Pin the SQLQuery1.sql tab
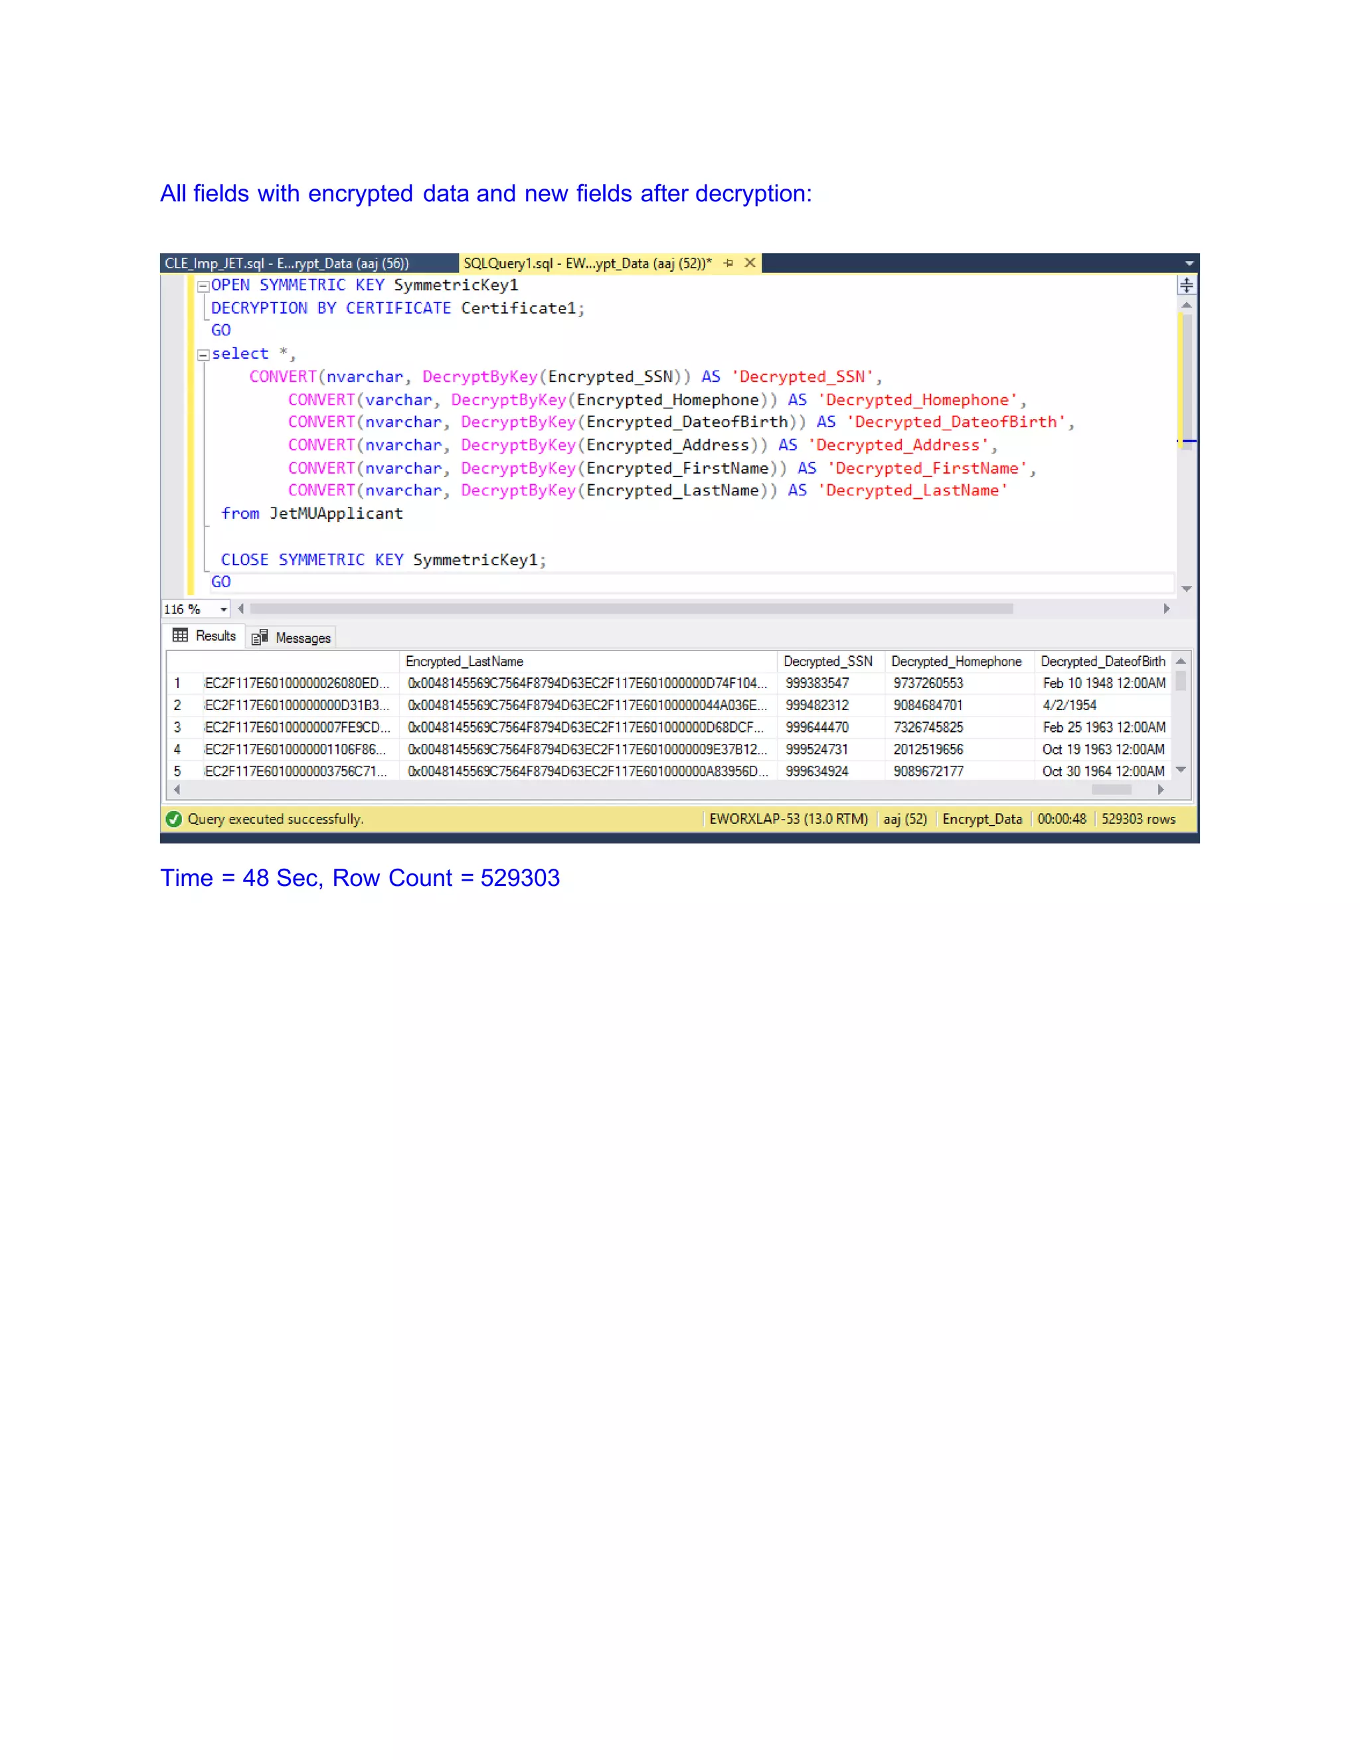This screenshot has width=1360, height=1760. [728, 263]
